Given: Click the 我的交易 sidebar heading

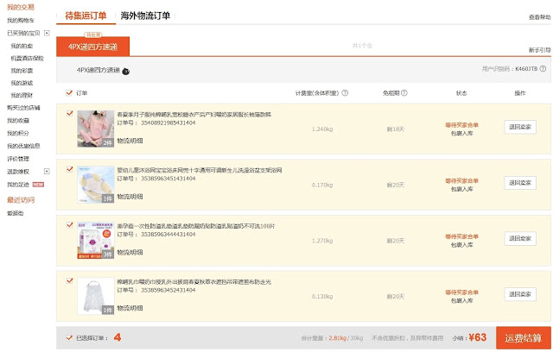Looking at the screenshot, I should 21,7.
